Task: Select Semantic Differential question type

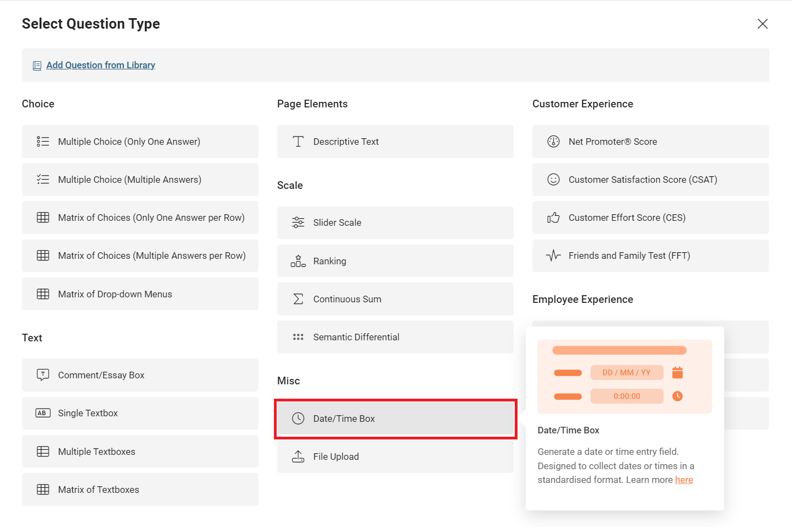Action: point(395,337)
